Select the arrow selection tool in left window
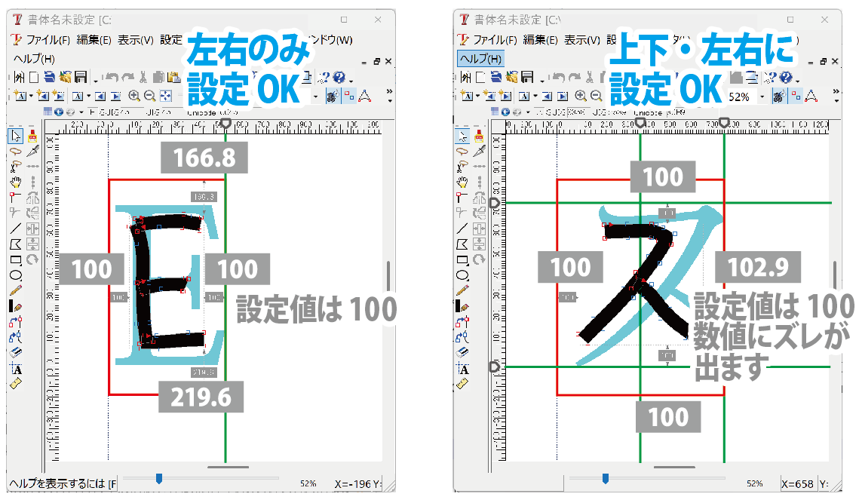Screen dimensions: 859x500 pos(17,136)
